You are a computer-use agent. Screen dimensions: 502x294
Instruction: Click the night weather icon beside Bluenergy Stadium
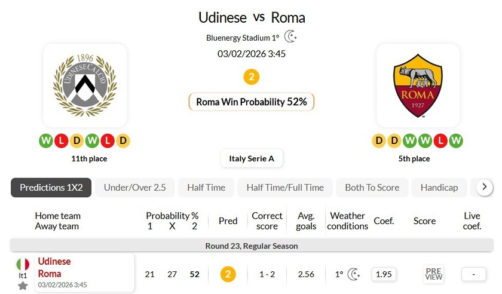click(x=290, y=37)
